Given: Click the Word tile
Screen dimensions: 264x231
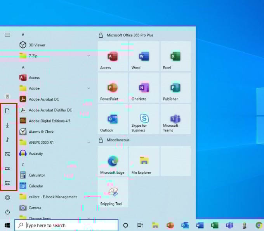Looking at the screenshot, I should [144, 56].
